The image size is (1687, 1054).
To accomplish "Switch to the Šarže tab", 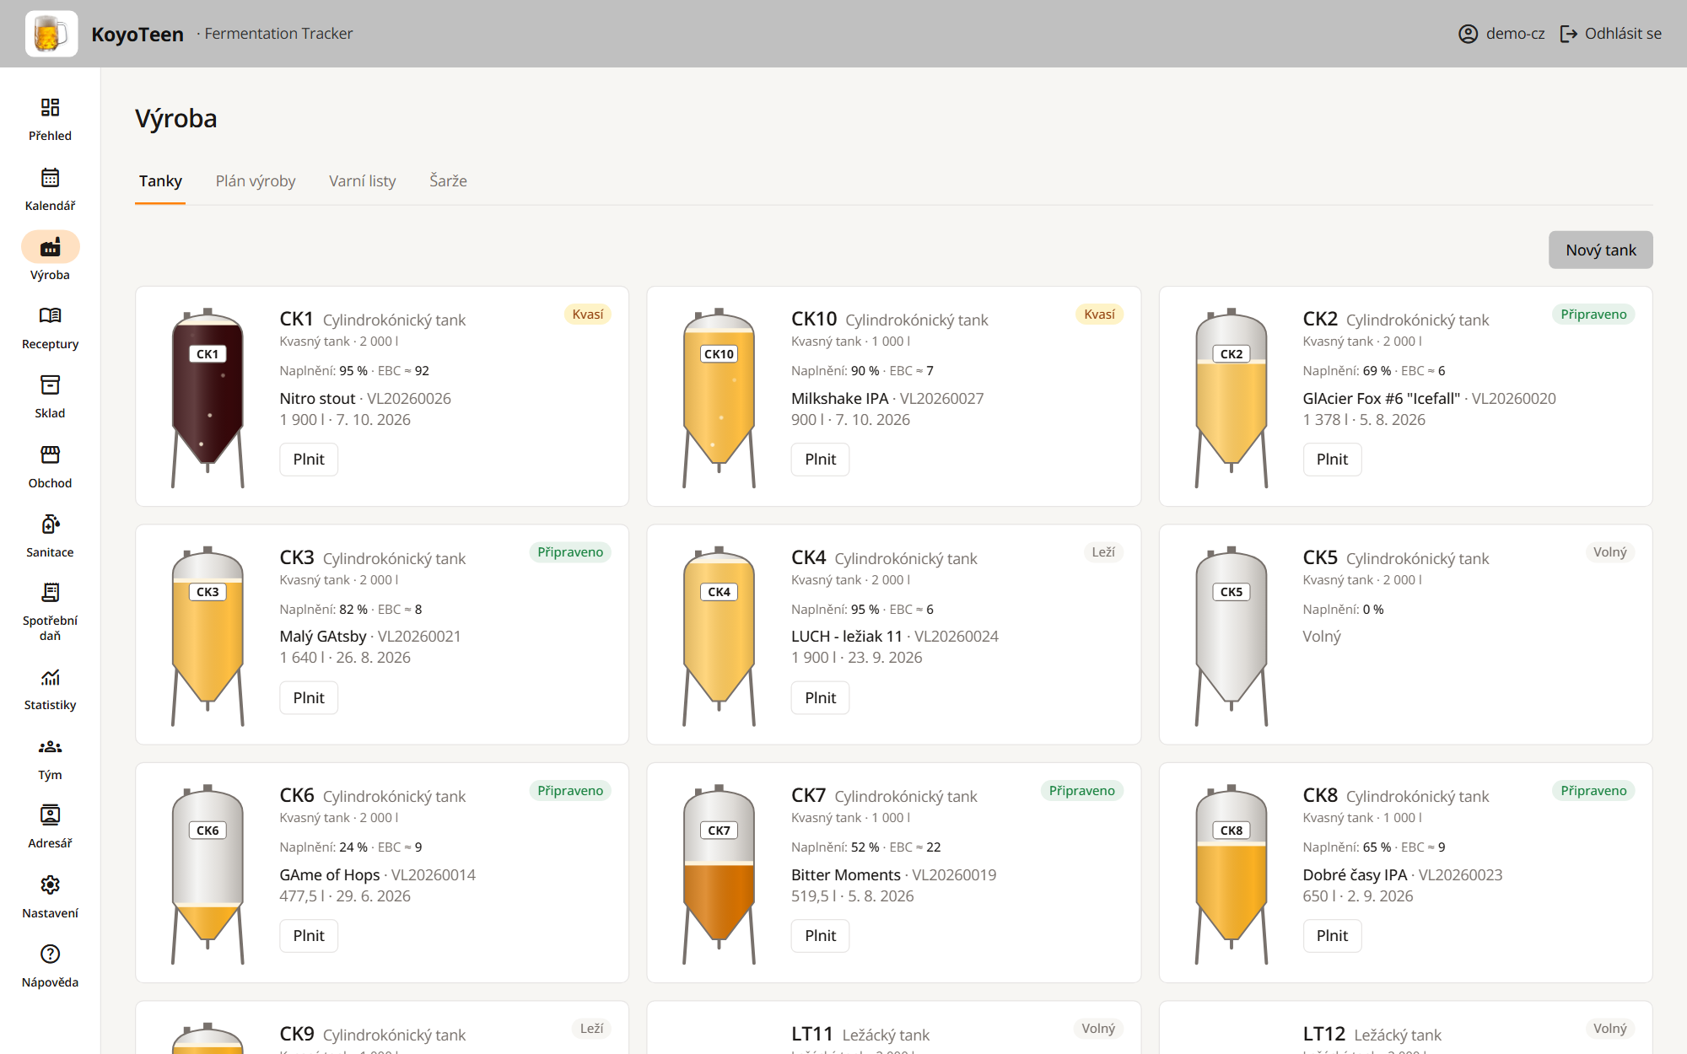I will click(x=448, y=180).
